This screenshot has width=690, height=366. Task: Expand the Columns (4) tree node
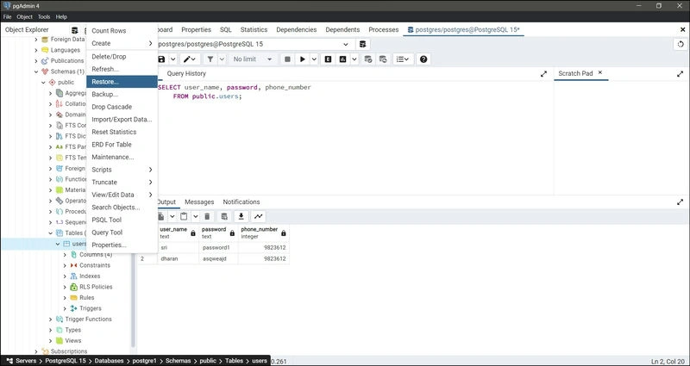[65, 255]
